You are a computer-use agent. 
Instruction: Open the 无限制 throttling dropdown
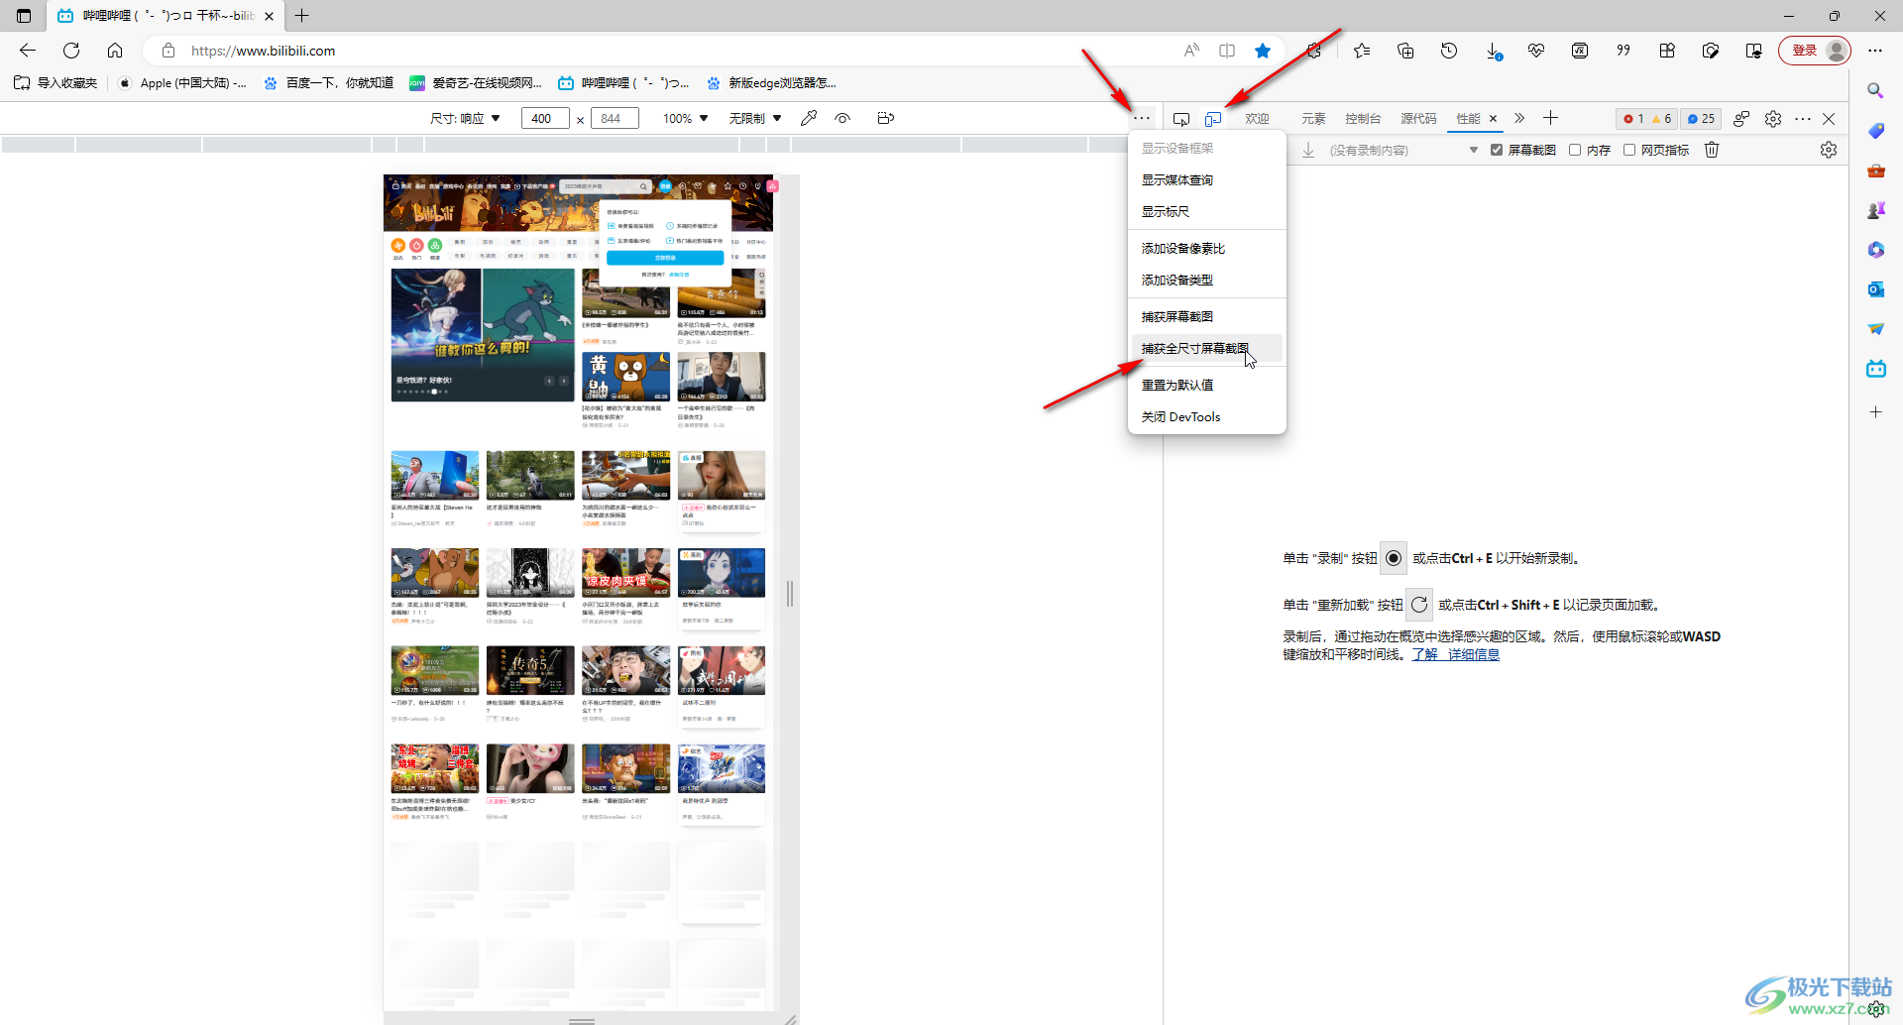tap(755, 118)
